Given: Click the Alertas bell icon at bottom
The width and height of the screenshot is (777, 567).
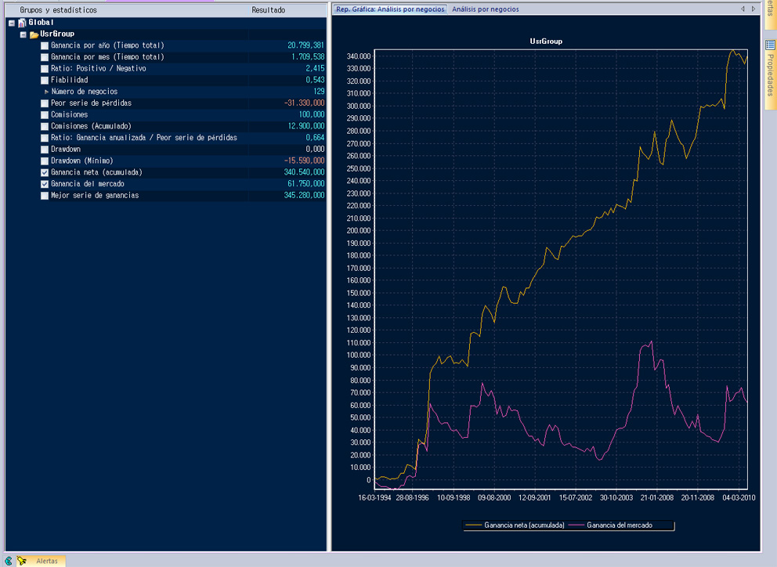Looking at the screenshot, I should pos(23,561).
